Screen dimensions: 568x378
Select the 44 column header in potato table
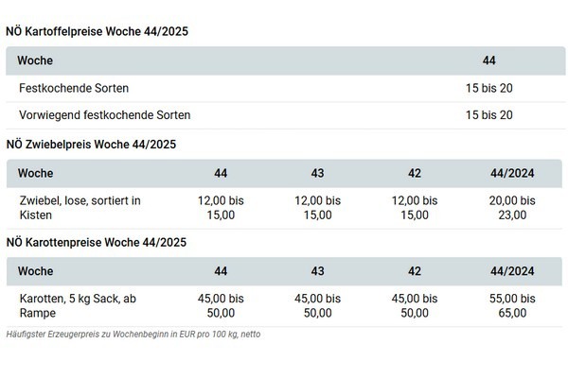[x=488, y=60]
